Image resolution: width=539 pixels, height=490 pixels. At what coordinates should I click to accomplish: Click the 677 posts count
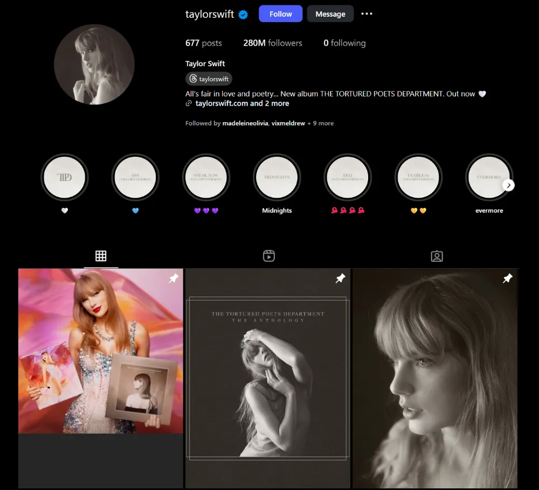click(x=204, y=43)
